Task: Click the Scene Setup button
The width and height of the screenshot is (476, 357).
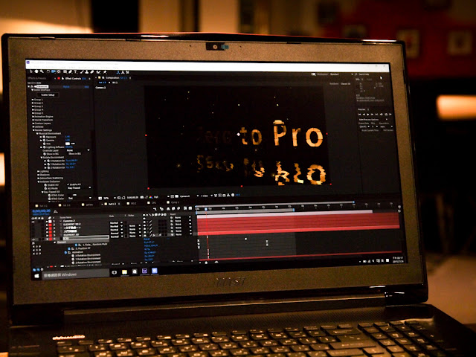Action: [x=48, y=94]
